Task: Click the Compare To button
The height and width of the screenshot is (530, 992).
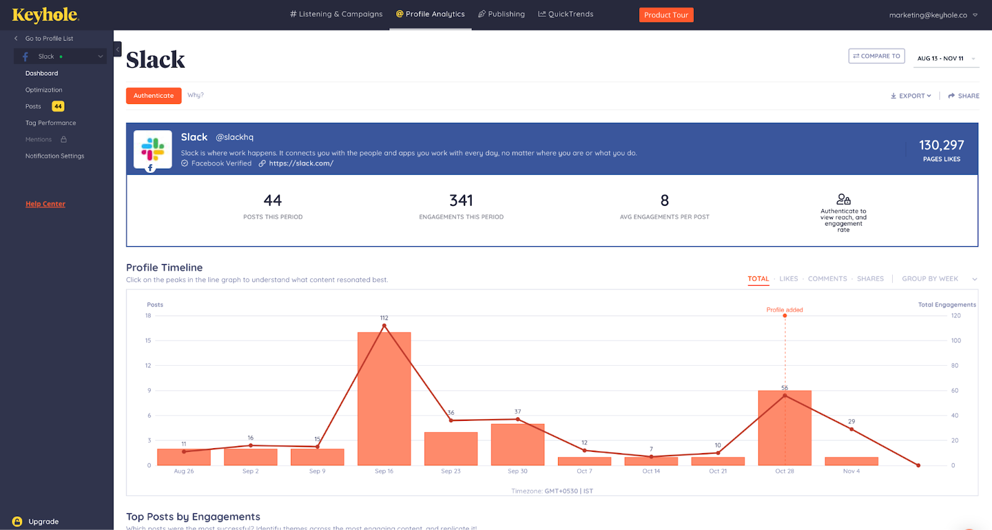Action: [x=877, y=56]
